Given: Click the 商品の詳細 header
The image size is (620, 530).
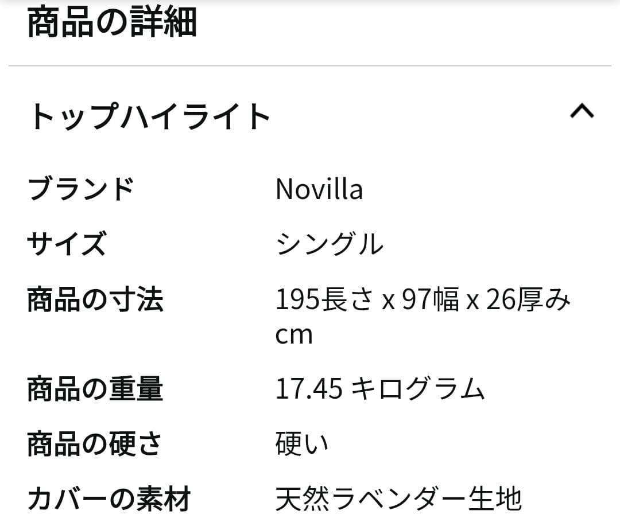Looking at the screenshot, I should [112, 23].
